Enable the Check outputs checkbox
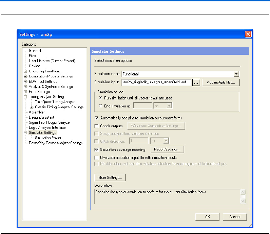270x234 pixels. click(97, 126)
